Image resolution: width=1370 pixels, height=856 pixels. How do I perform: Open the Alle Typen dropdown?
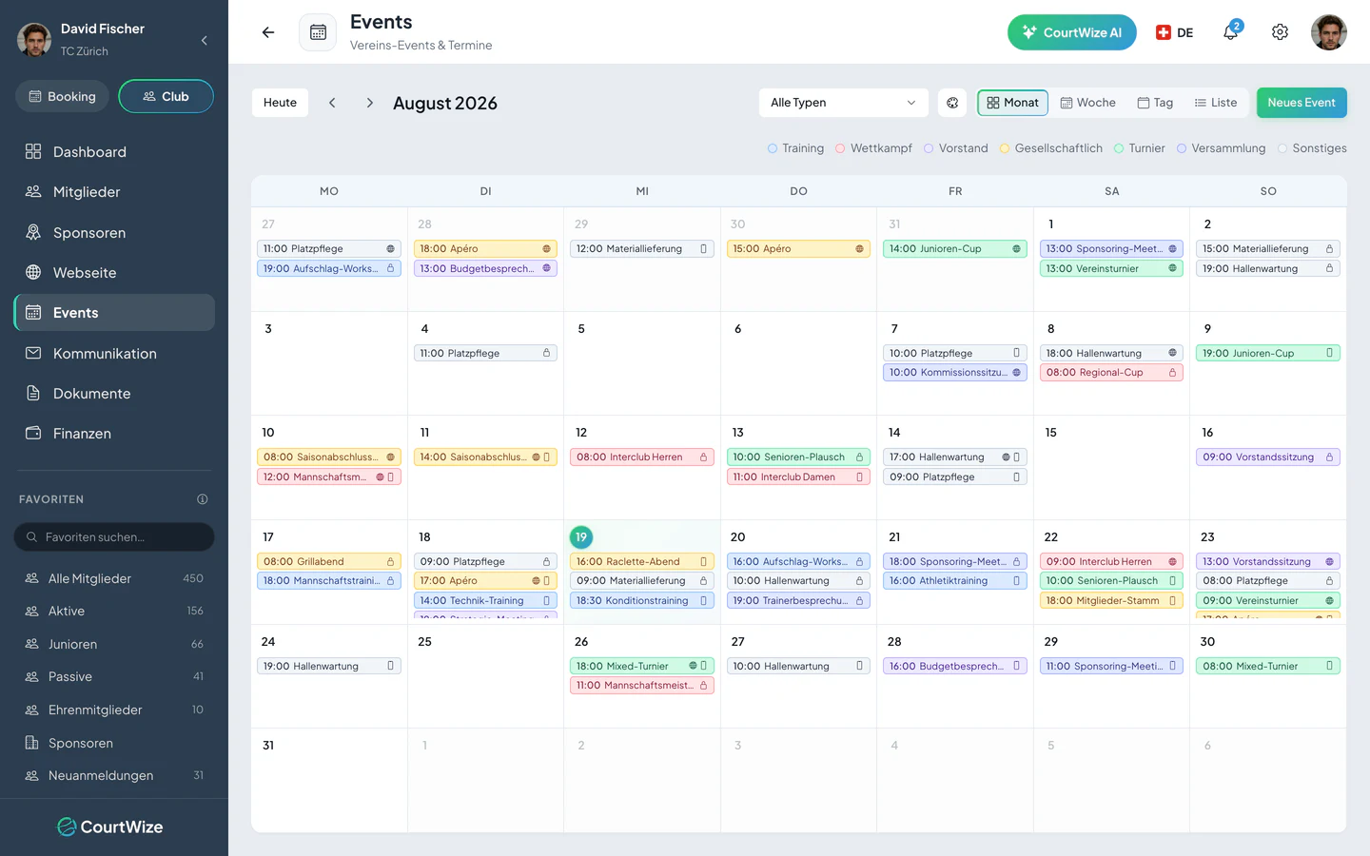point(844,103)
